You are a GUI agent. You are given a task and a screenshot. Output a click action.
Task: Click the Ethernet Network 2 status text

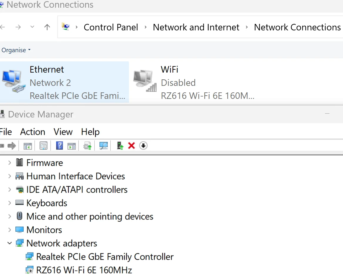(x=50, y=83)
